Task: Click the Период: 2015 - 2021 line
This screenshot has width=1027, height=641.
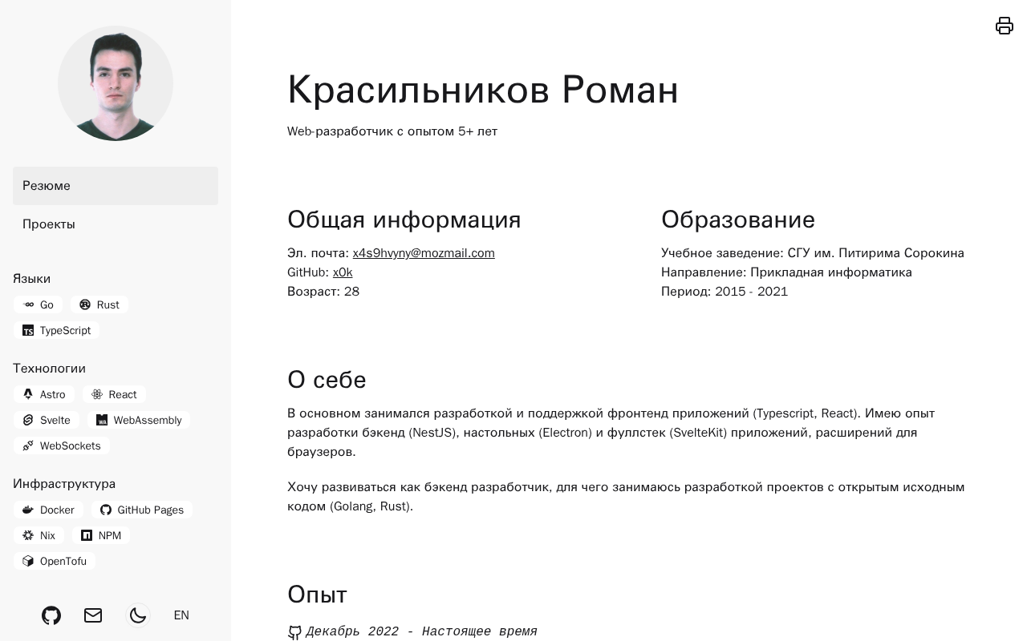Action: 725,292
